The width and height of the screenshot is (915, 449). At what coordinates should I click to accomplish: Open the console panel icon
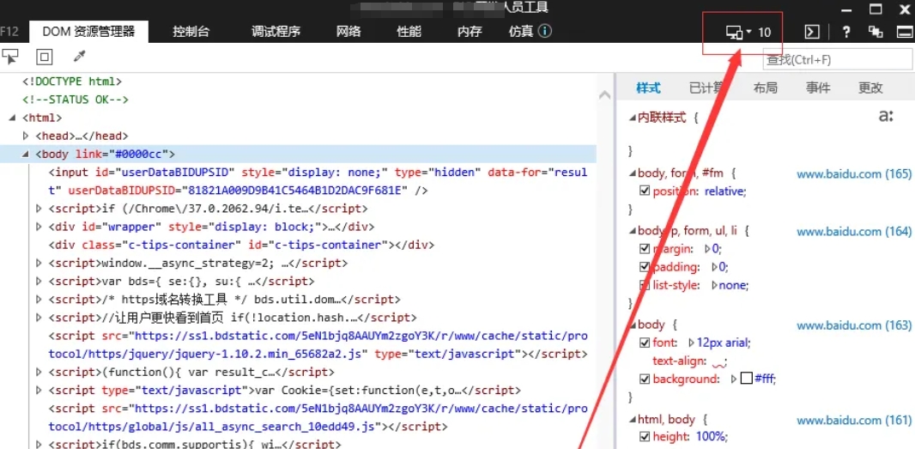812,32
